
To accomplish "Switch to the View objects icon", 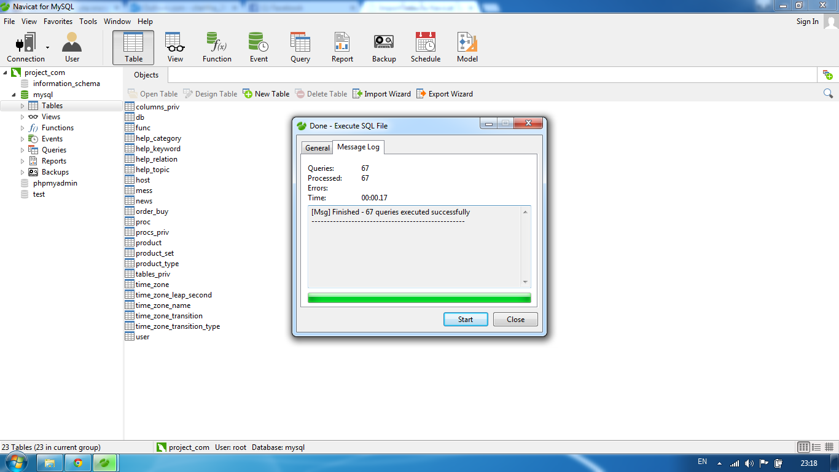I will click(175, 48).
